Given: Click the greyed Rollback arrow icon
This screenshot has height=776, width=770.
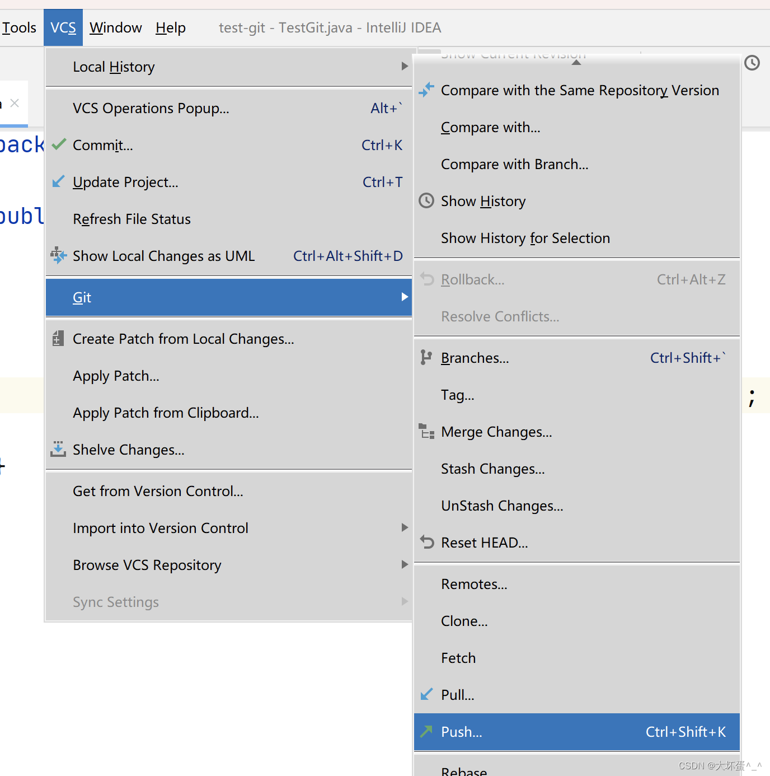Looking at the screenshot, I should [427, 279].
